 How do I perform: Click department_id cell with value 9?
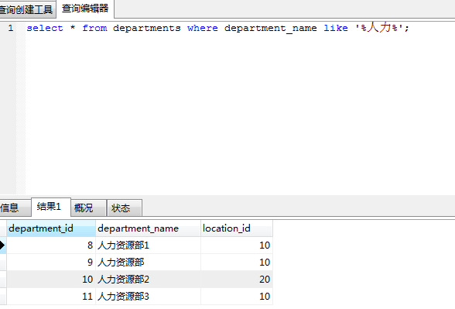point(51,263)
